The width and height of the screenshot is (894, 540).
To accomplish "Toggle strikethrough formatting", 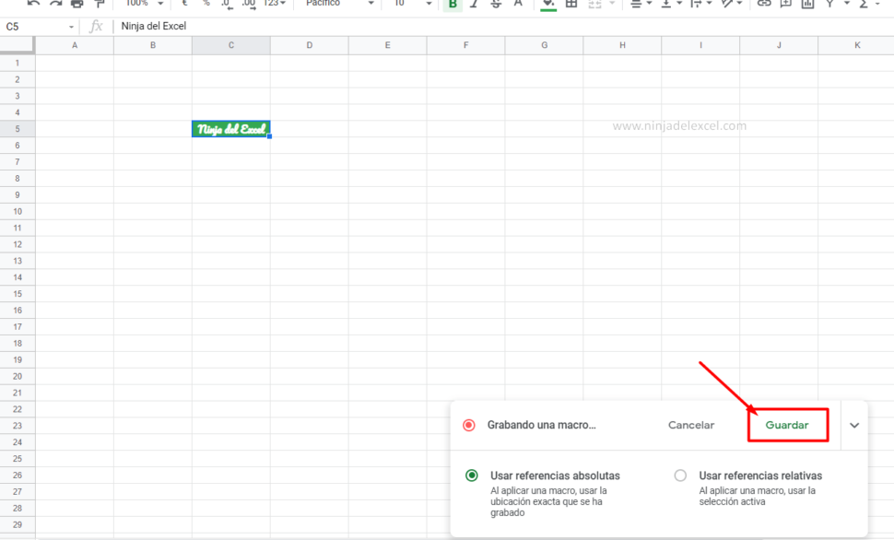I will click(495, 4).
